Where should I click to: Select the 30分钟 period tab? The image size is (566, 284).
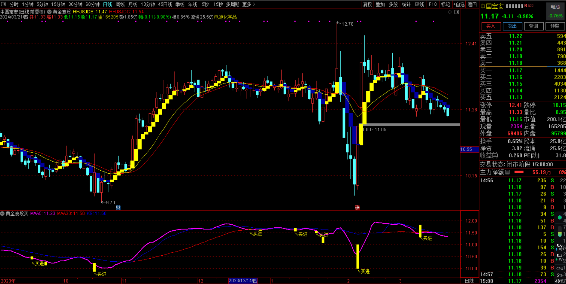[76, 4]
